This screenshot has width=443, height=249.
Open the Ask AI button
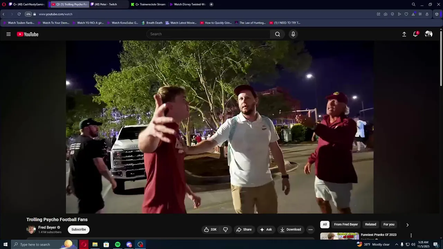pyautogui.click(x=266, y=230)
